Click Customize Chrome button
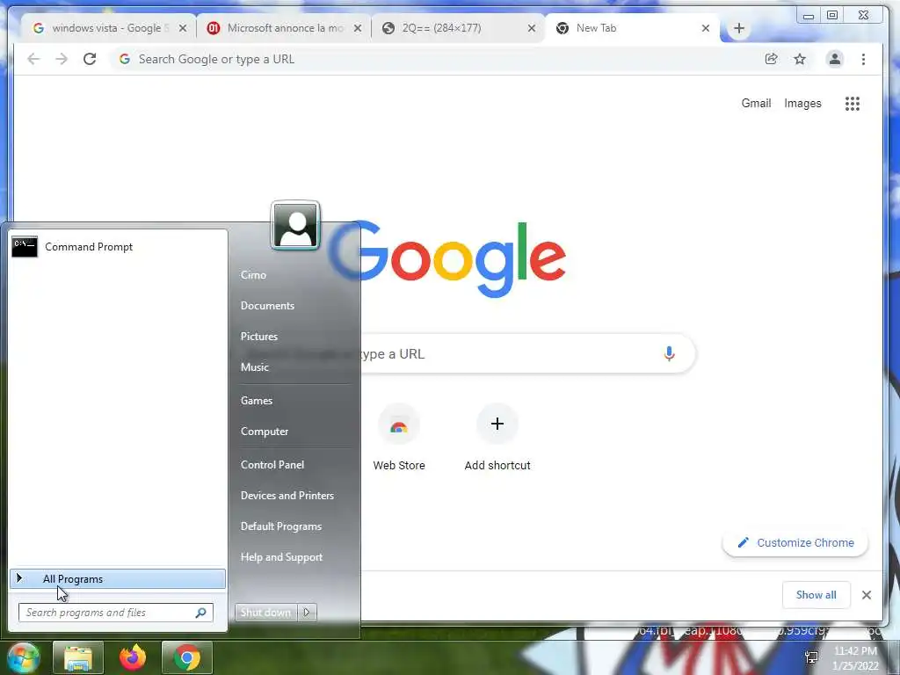The height and width of the screenshot is (675, 900). (795, 543)
